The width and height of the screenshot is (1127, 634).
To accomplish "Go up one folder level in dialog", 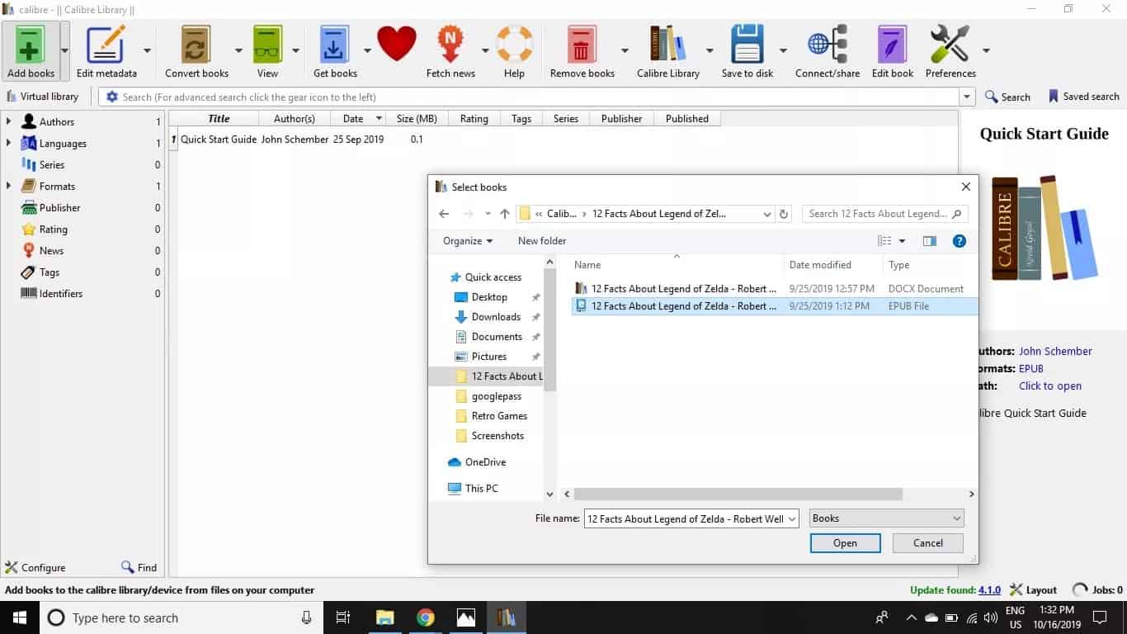I will click(x=505, y=214).
